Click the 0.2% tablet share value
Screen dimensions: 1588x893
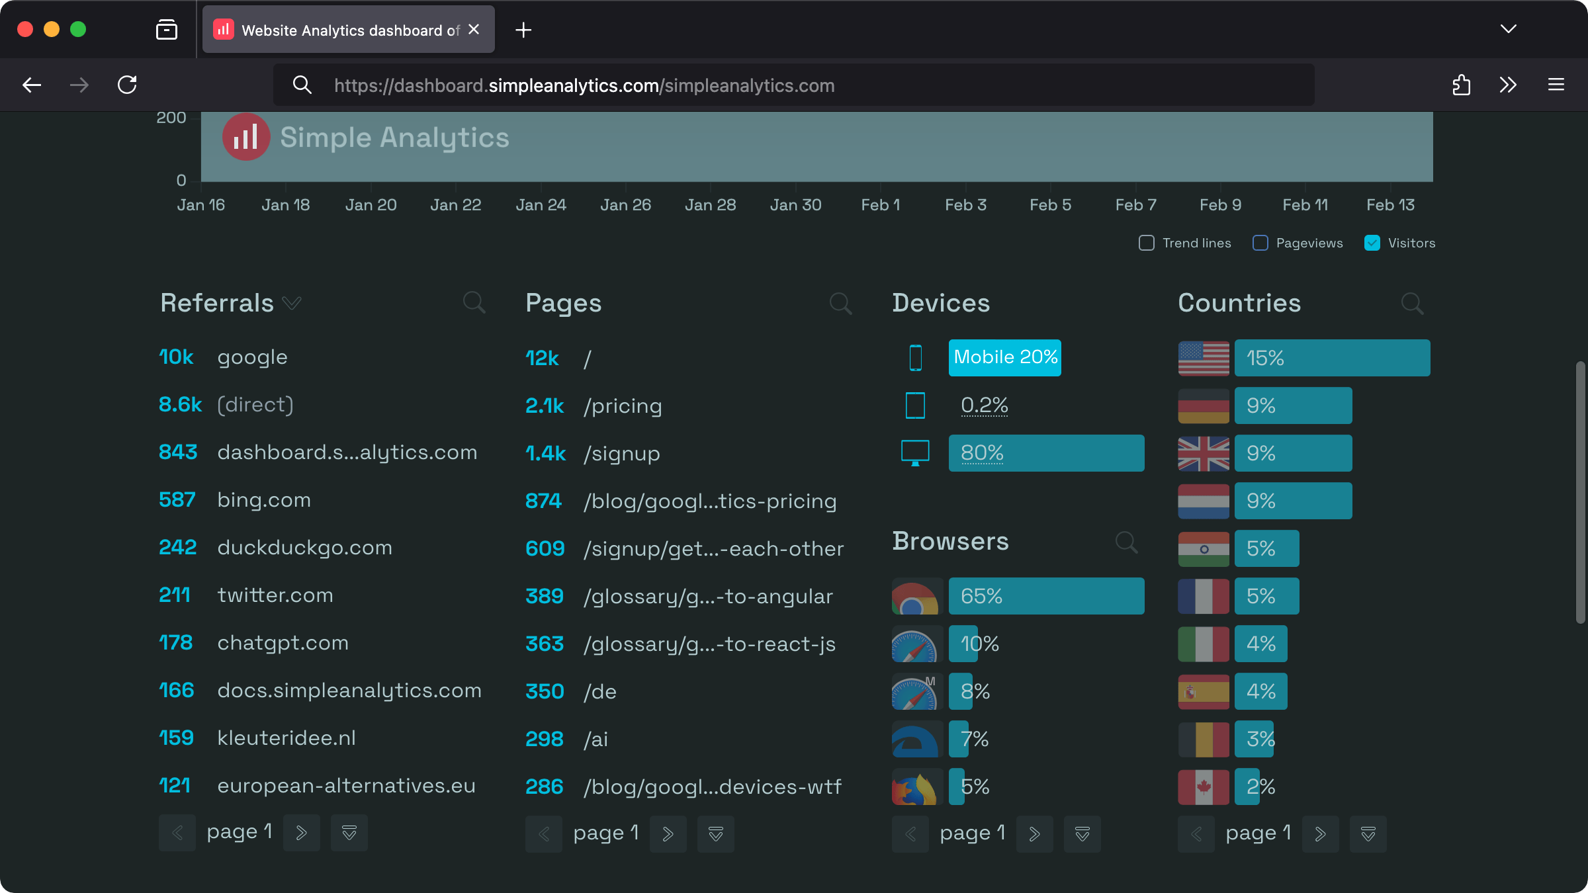[985, 405]
